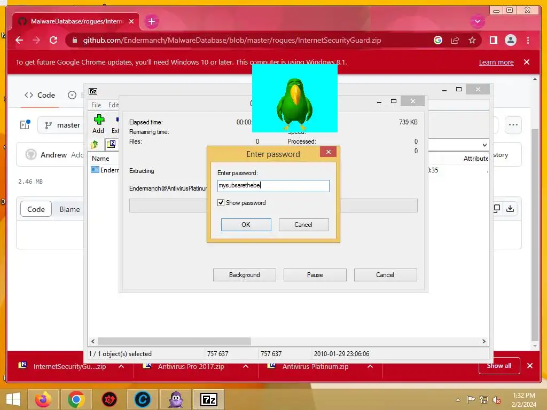Open the 7-Zip Edit menu
547x410 pixels.
coord(113,105)
